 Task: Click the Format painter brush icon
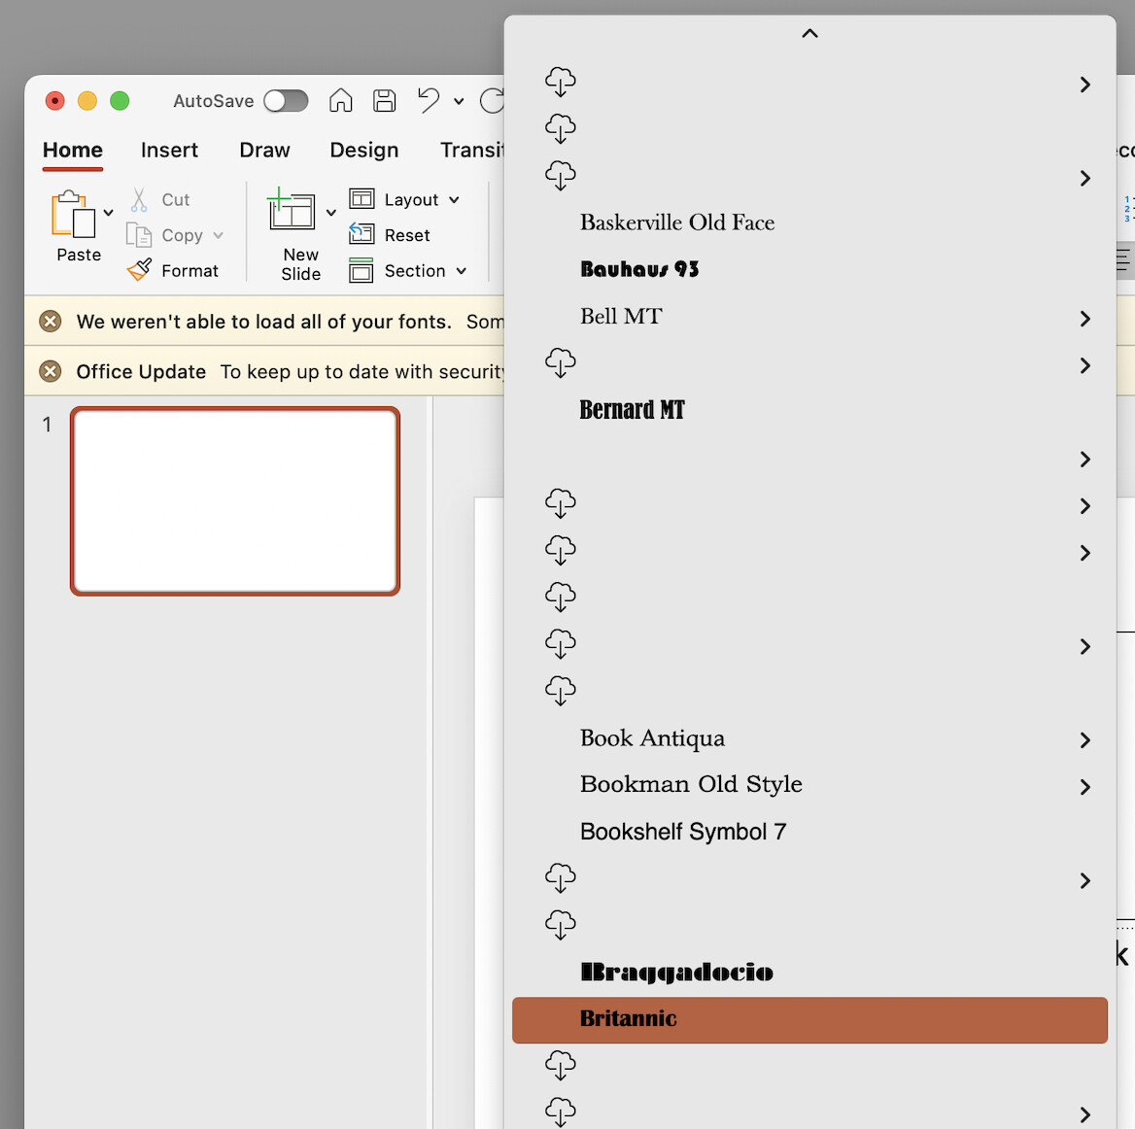pyautogui.click(x=139, y=270)
